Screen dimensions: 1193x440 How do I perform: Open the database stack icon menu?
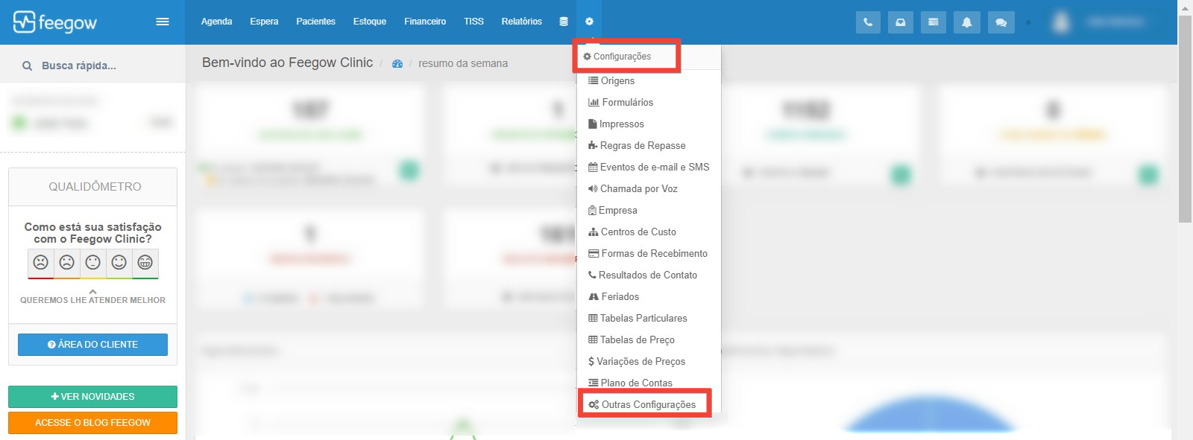click(564, 22)
